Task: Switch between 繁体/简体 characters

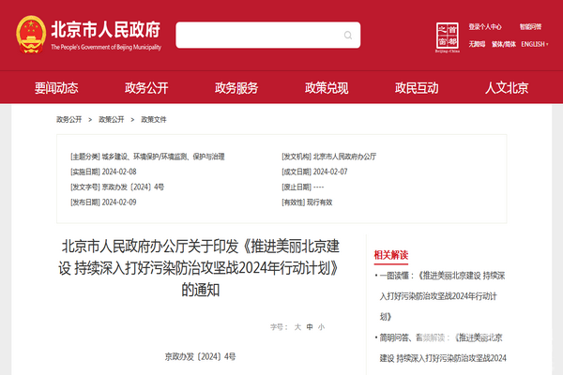Action: (x=504, y=44)
